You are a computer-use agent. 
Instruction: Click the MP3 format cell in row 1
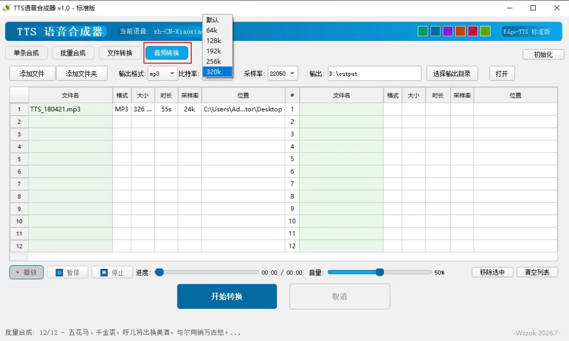coord(122,109)
